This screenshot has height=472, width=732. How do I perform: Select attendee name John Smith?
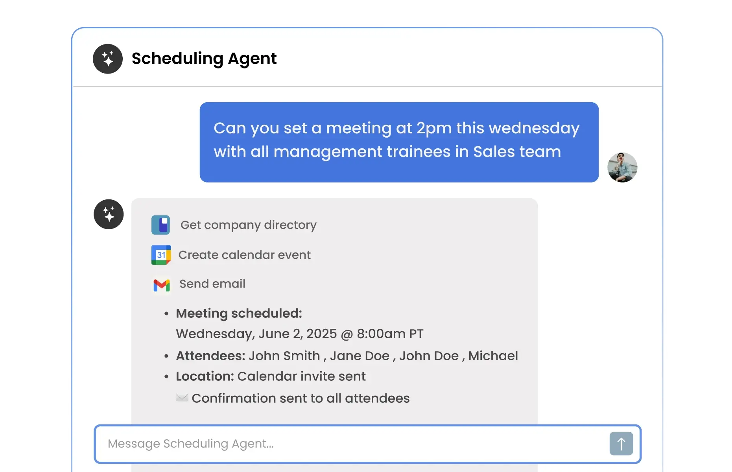tap(284, 356)
